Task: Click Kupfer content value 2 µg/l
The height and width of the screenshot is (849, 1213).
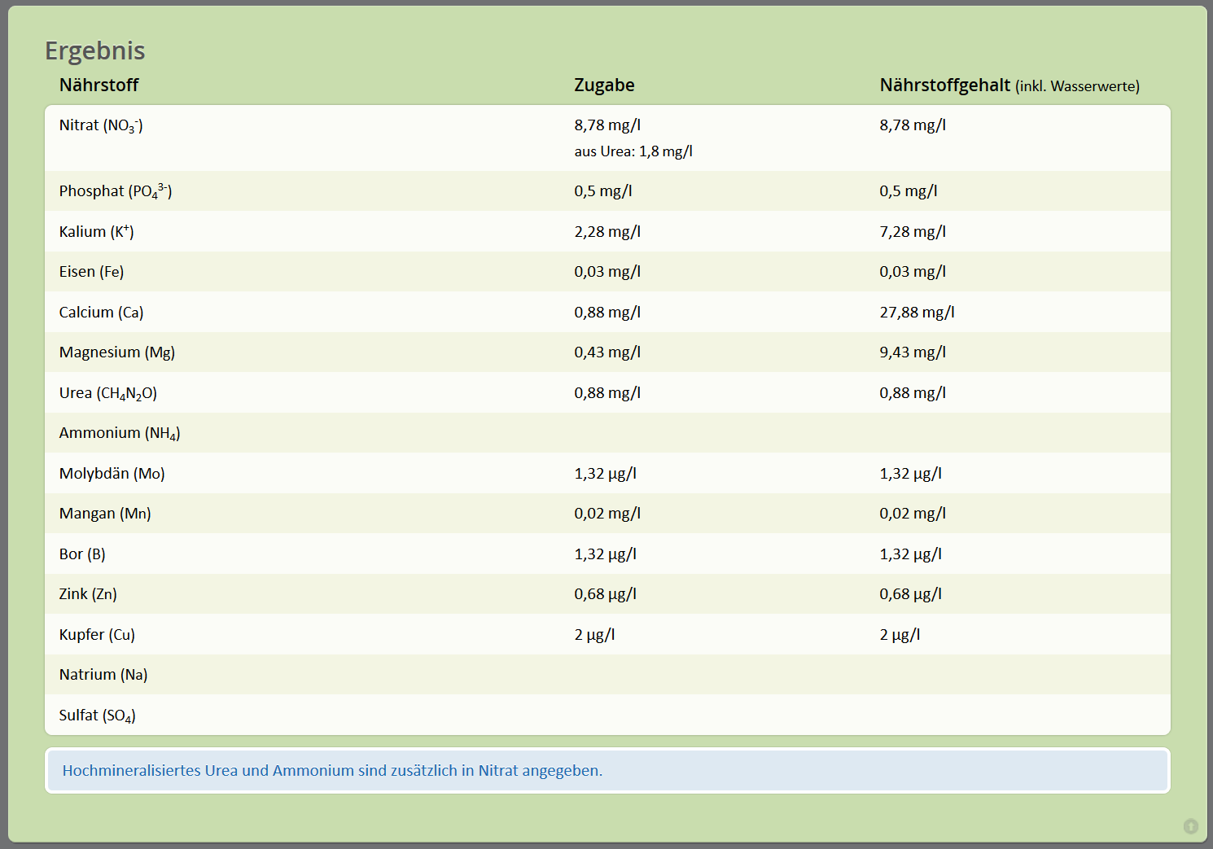Action: tap(900, 635)
